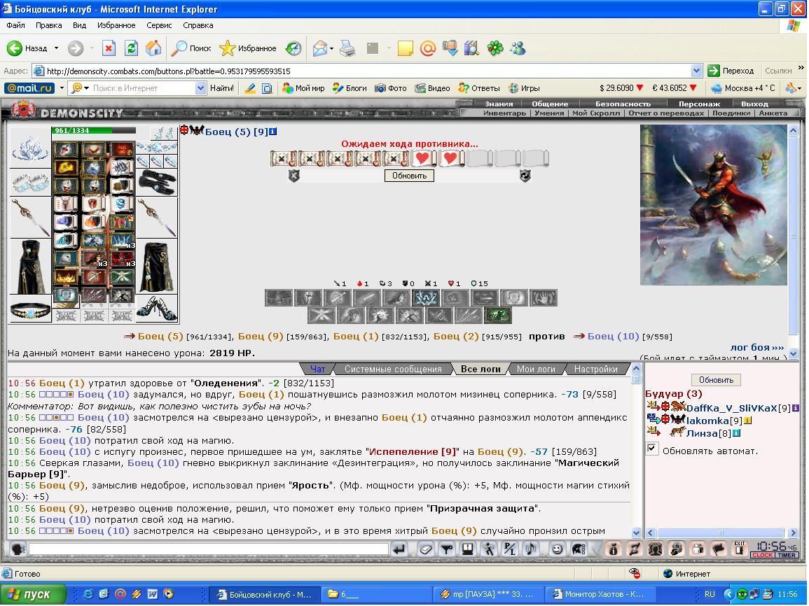809x606 pixels.
Task: Open the Back button history dropdown
Action: pos(56,48)
